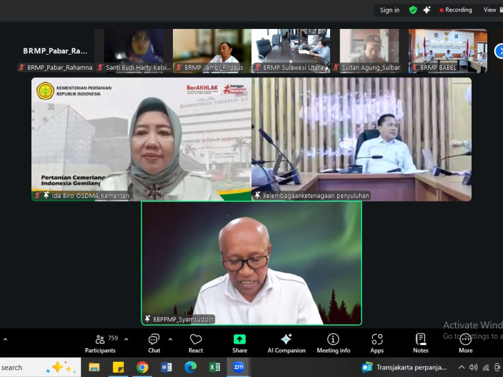
Task: Expand the arrow next to Chat
Action: click(170, 339)
